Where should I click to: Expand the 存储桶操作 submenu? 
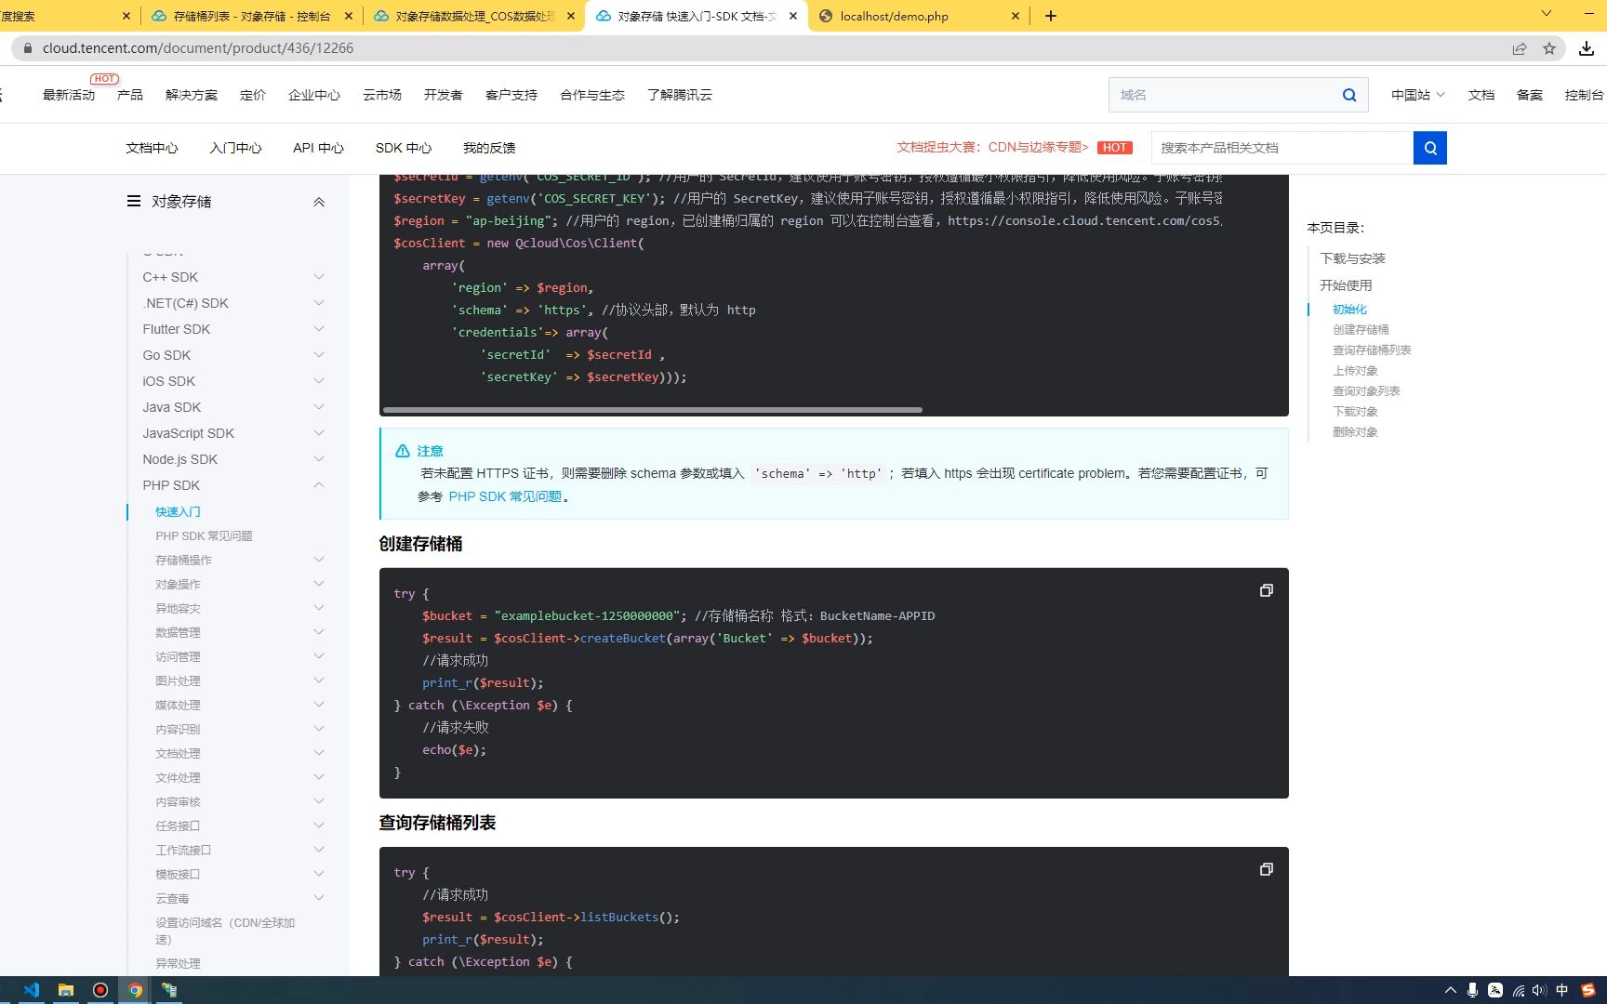319,560
